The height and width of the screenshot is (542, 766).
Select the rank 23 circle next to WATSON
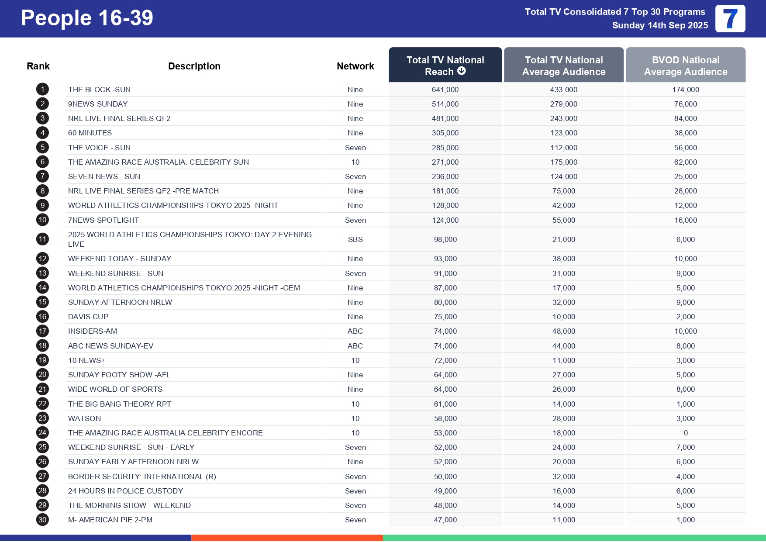click(42, 418)
